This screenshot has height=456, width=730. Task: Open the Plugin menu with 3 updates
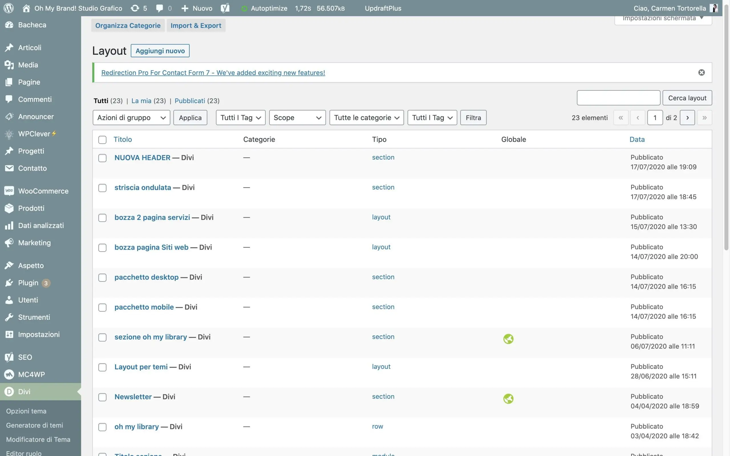pos(28,283)
